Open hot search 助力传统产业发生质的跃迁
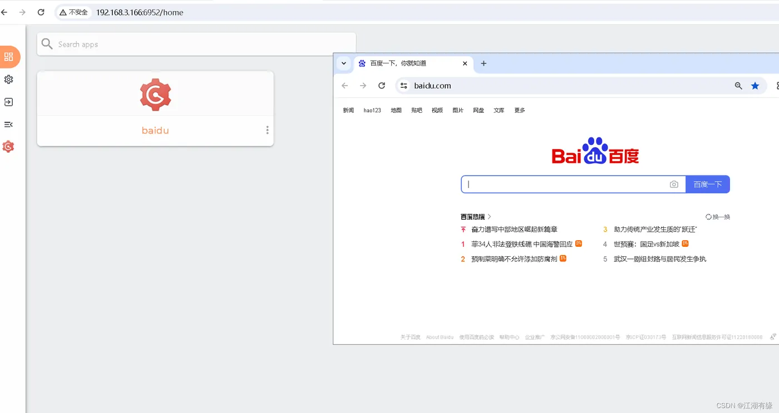The height and width of the screenshot is (413, 779). pos(655,230)
